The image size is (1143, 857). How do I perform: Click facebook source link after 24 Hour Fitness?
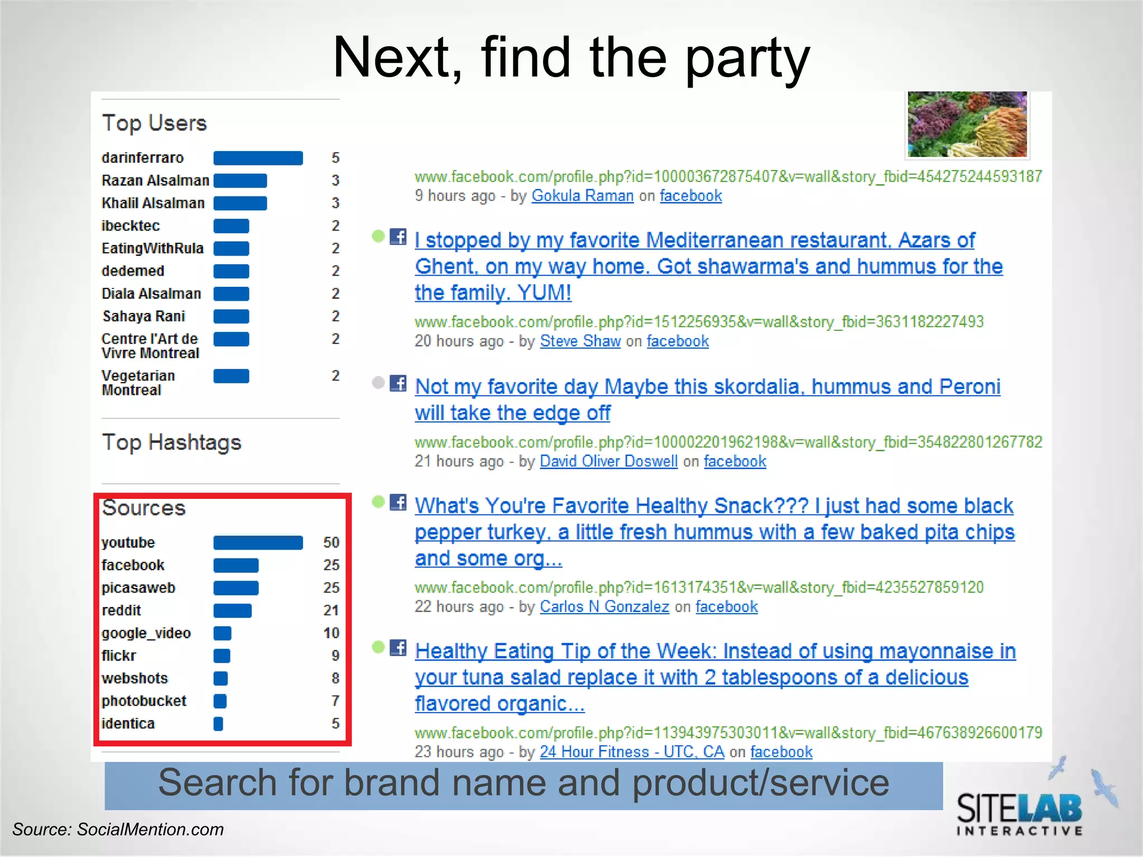(781, 752)
